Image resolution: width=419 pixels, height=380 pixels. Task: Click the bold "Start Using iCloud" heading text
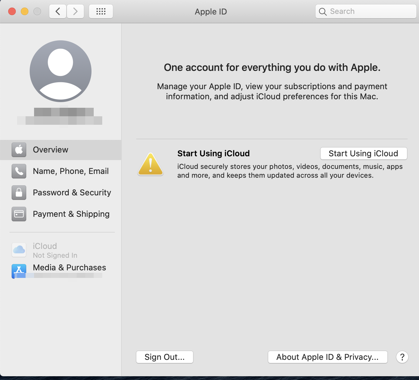[214, 153]
